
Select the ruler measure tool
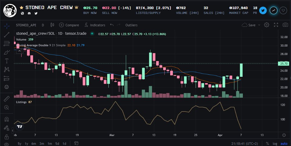pos(7,99)
